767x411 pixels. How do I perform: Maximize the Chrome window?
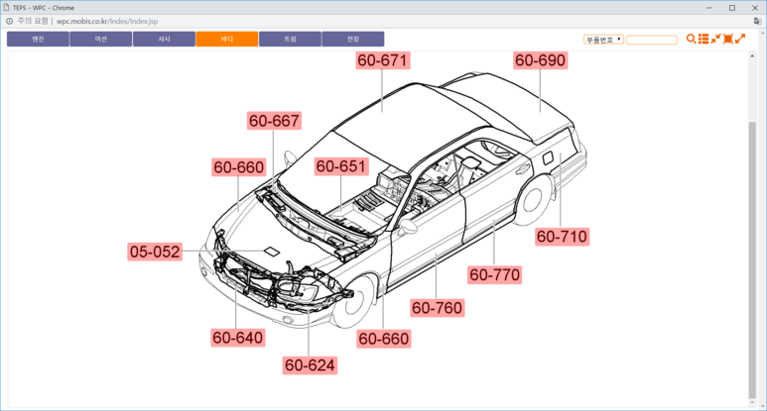tap(732, 8)
